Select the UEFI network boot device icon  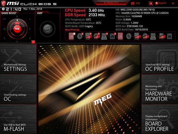pos(113,36)
